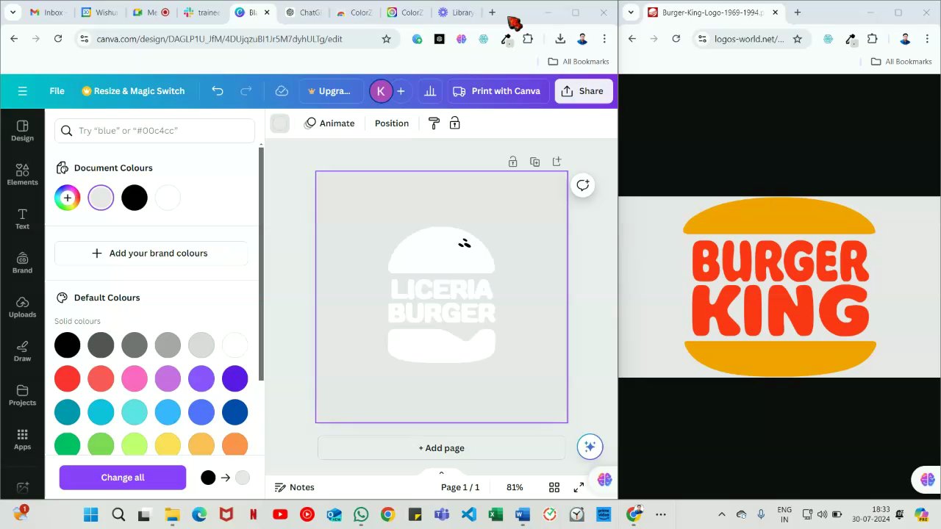
Task: Select the white document colour swatch
Action: tap(168, 198)
